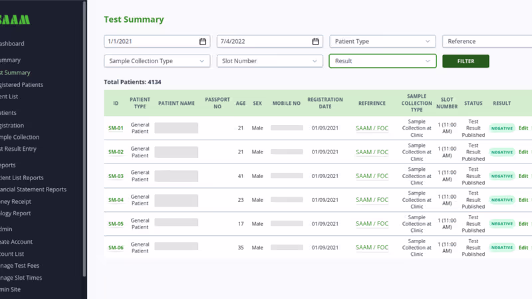Click NEGATIVE badge in SM-01 row
Viewport: 532px width, 299px height.
(502, 128)
